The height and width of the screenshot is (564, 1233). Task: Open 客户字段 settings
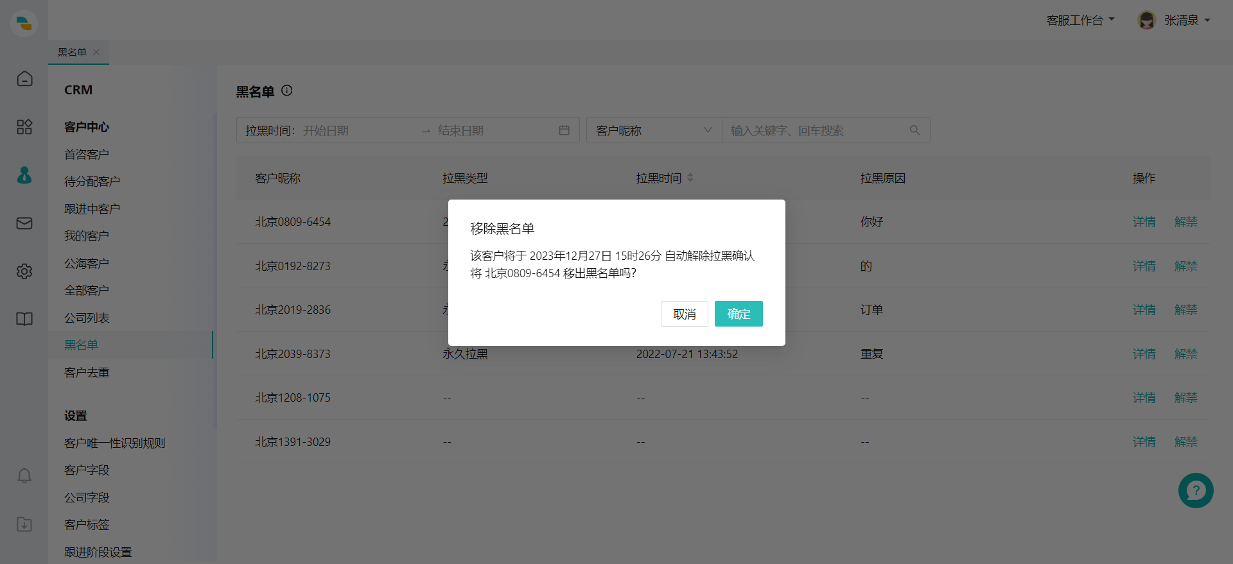(x=87, y=470)
